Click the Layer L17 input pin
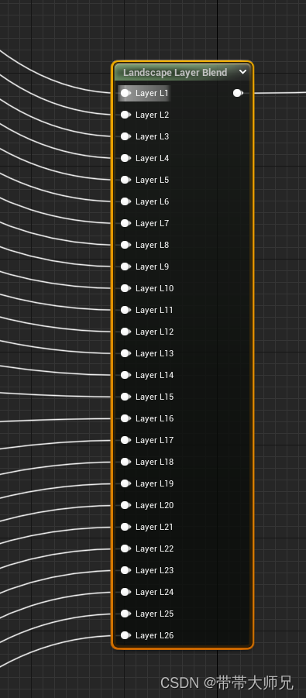Viewport: 306px width, 698px height. (x=125, y=440)
